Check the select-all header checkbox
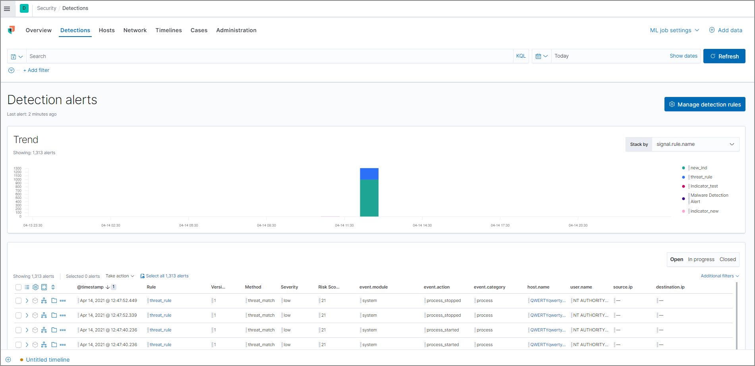Screen dimensions: 755x366 point(18,287)
